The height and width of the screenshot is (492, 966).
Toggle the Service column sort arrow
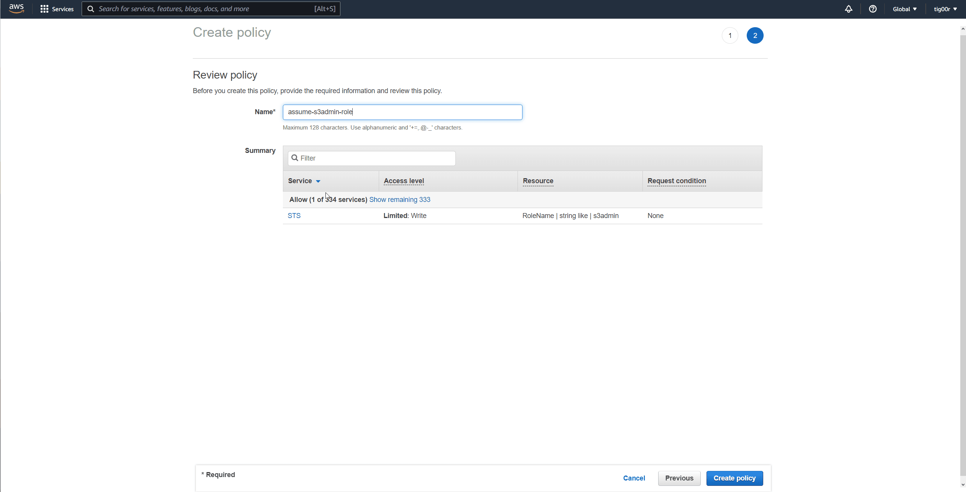318,181
